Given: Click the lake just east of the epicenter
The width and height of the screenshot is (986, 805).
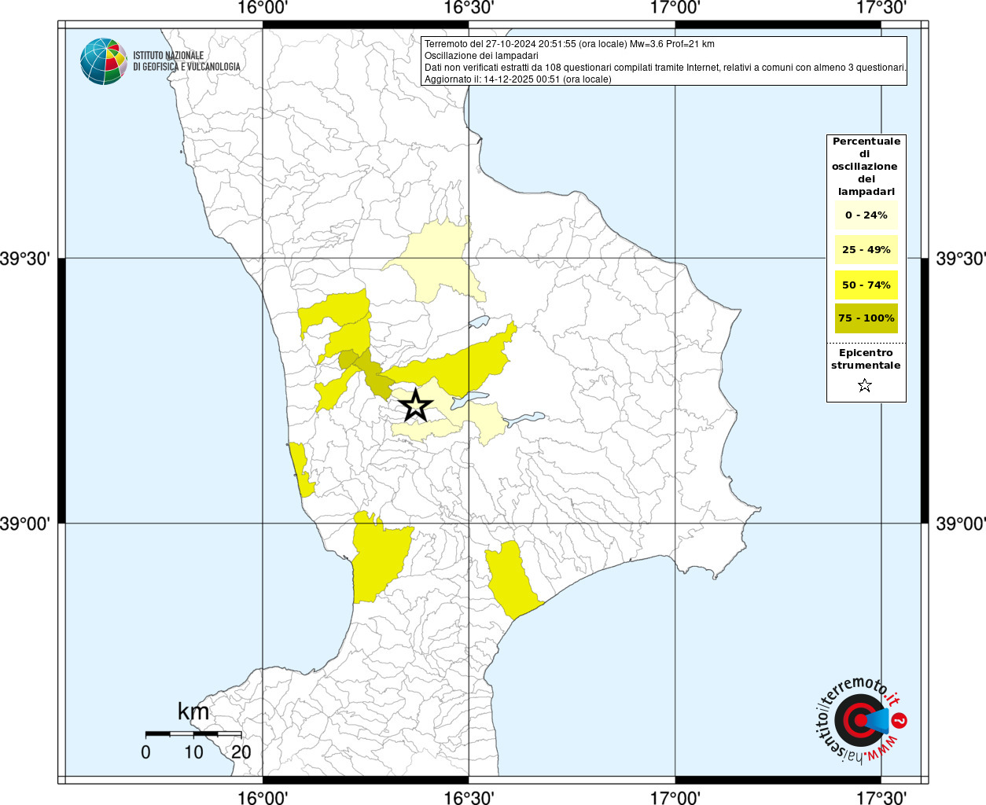Looking at the screenshot, I should tap(469, 400).
